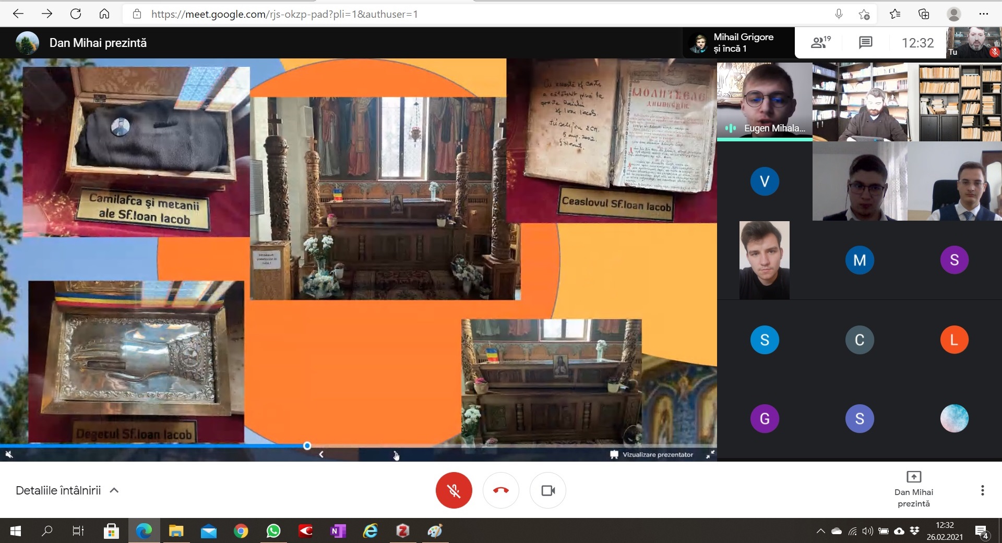Screen dimensions: 1002x543
Task: Open the participants list icon
Action: [820, 43]
